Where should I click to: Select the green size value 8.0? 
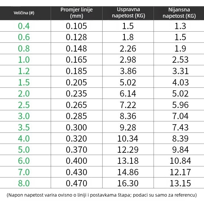pos(24,183)
